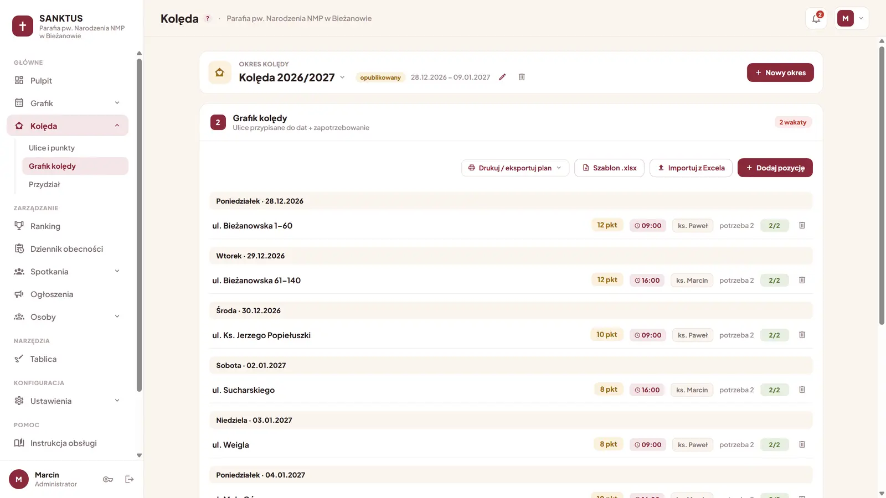Select Grafik kolędy submenu item
This screenshot has height=498, width=886.
pos(75,166)
